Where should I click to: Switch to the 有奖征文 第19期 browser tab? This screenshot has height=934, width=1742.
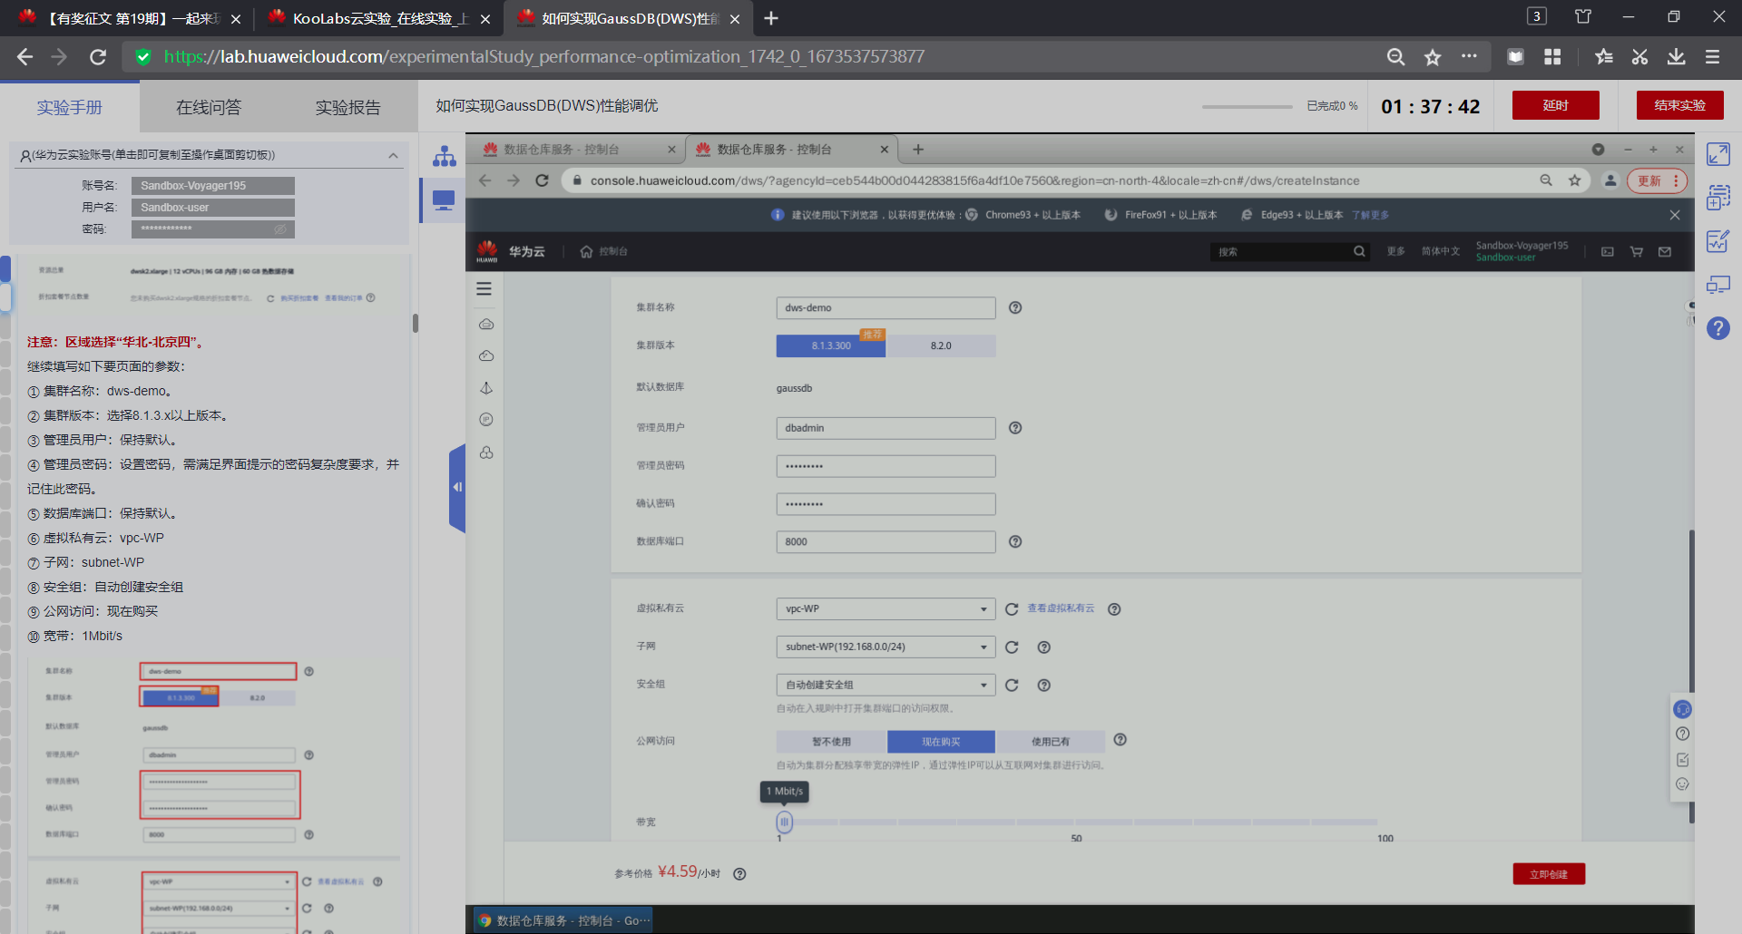127,18
